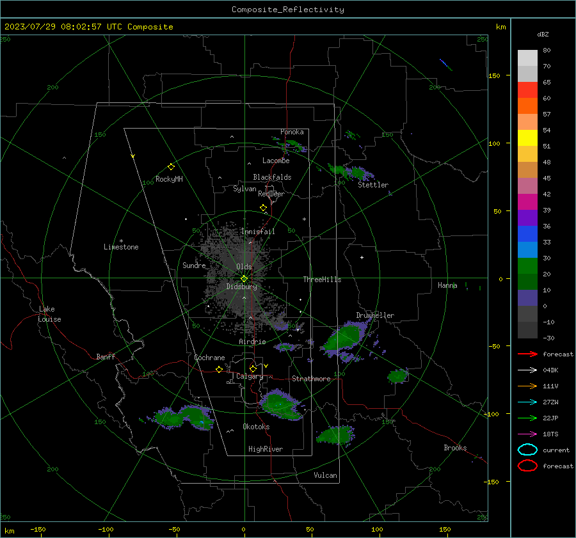
Task: Select the yellow 51-54 dBZ swatch
Action: 527,138
